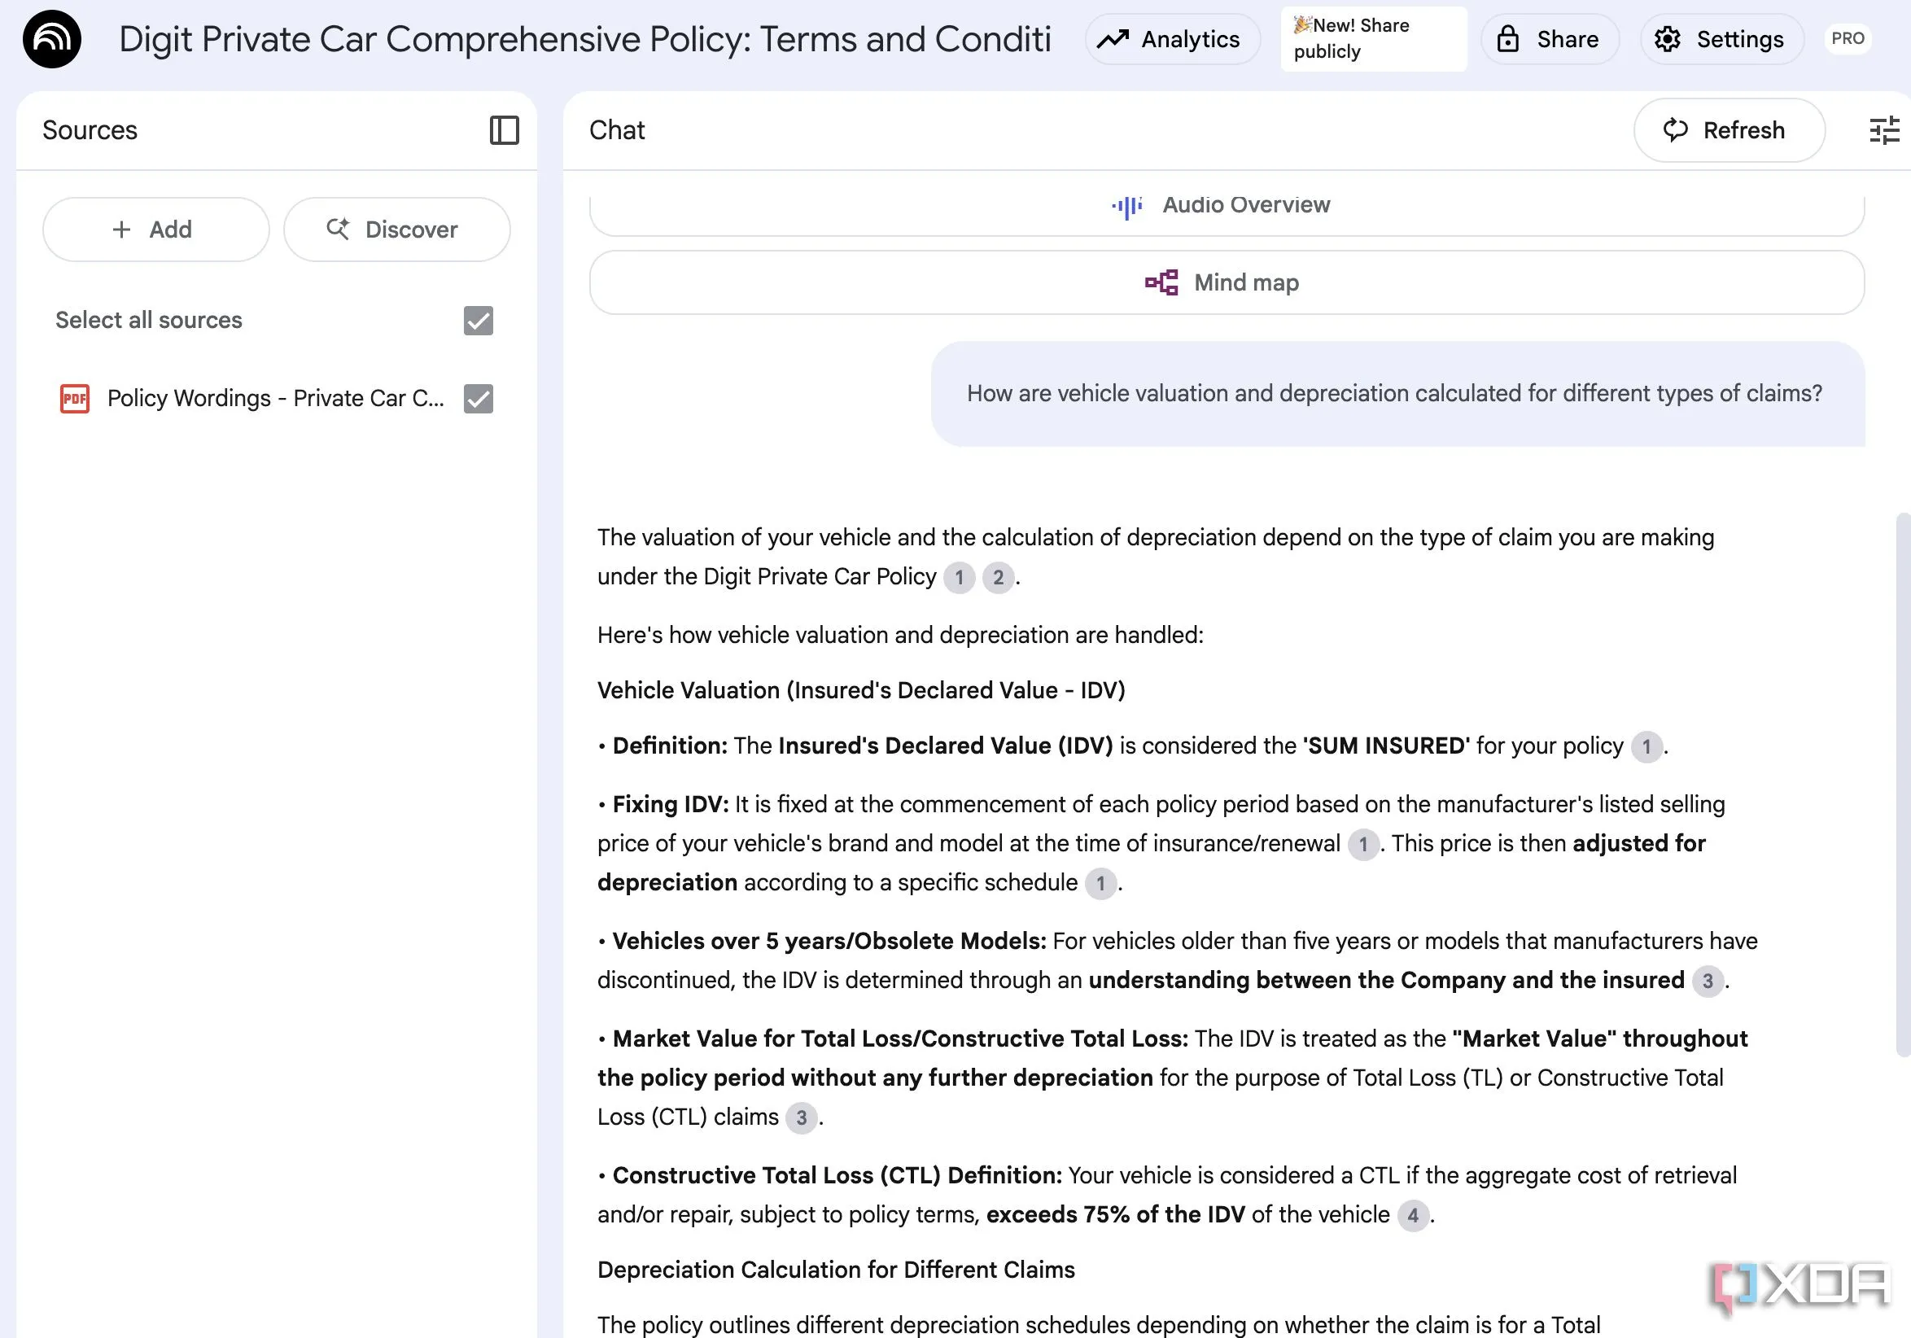Open citation 1 in the Definition bullet
1911x1338 pixels.
[x=1646, y=747]
